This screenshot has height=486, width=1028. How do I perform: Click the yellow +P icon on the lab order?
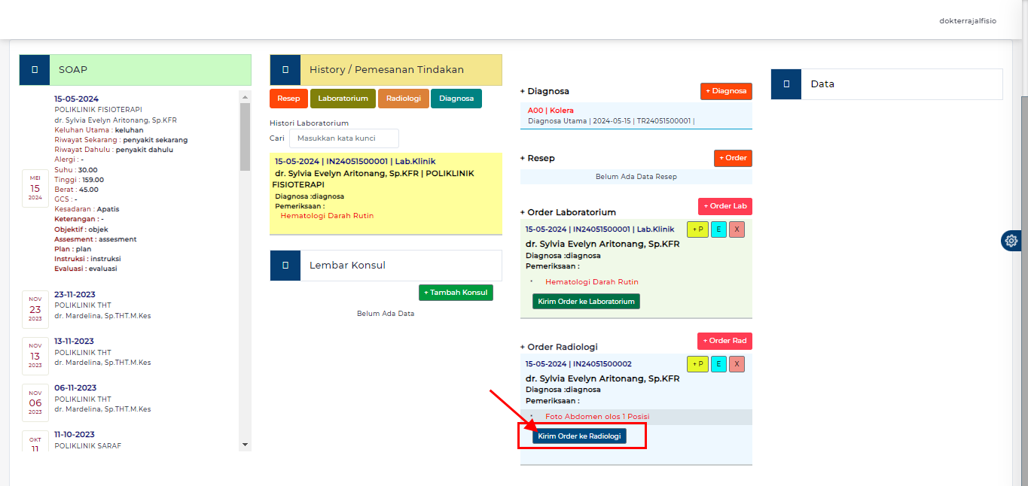click(697, 229)
